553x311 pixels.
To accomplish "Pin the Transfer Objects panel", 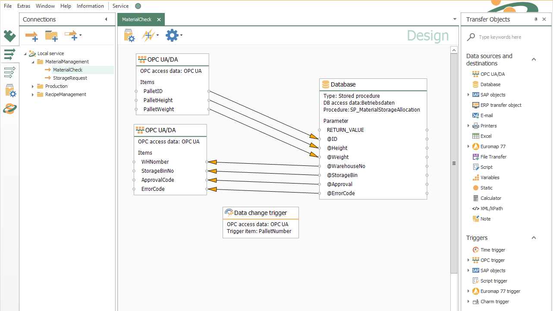I will [536, 19].
